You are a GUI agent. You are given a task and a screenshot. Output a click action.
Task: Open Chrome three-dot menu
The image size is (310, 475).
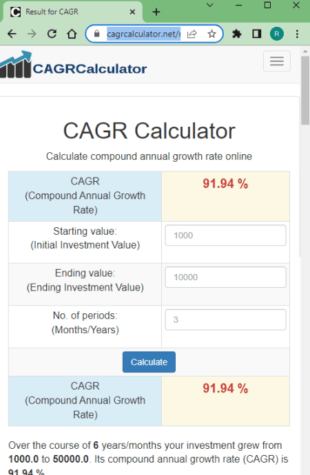coord(298,34)
